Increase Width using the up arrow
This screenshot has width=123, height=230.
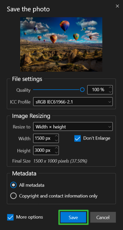[x=56, y=136]
